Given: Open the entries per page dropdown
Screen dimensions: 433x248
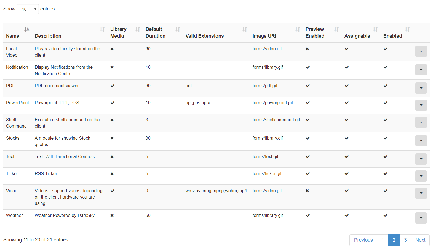Looking at the screenshot, I should (x=28, y=9).
